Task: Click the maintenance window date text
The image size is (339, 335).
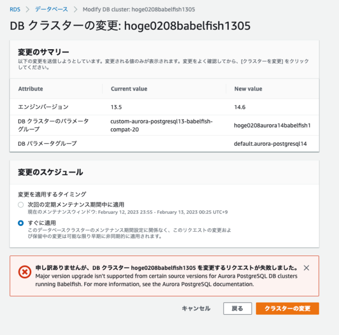Action: tap(128, 212)
